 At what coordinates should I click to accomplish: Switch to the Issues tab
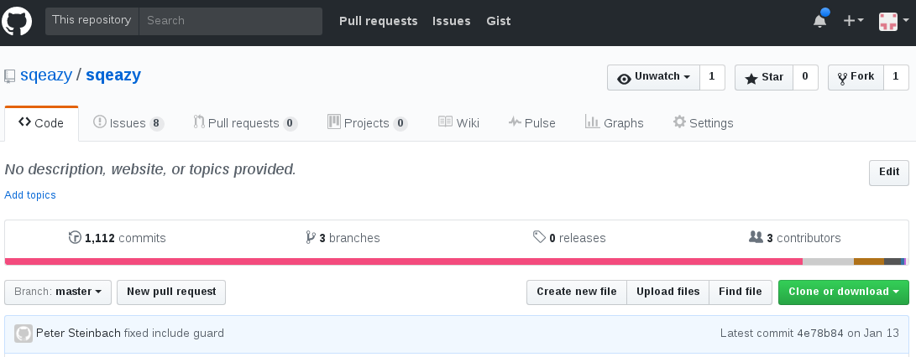pos(128,123)
